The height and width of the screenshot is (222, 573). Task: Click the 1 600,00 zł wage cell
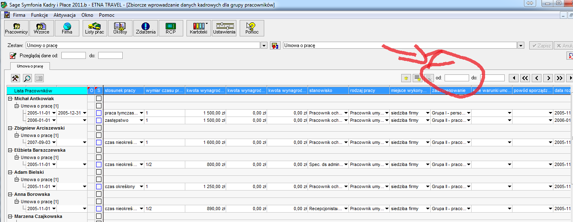point(206,143)
